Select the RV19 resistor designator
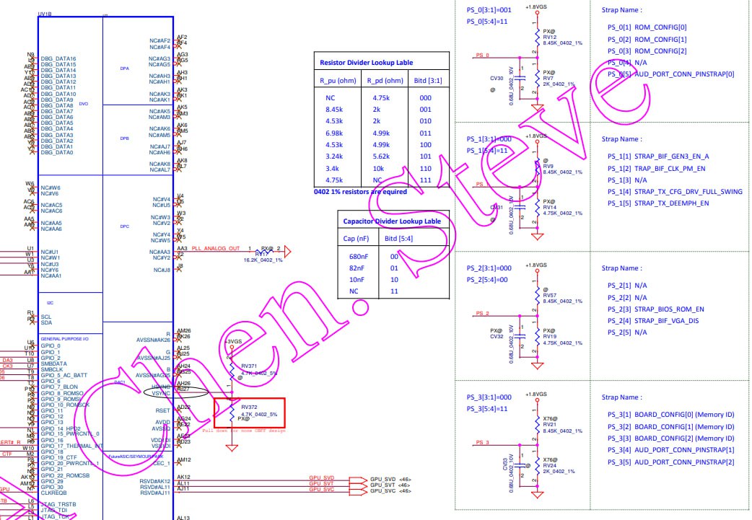The width and height of the screenshot is (752, 520). pos(550,336)
